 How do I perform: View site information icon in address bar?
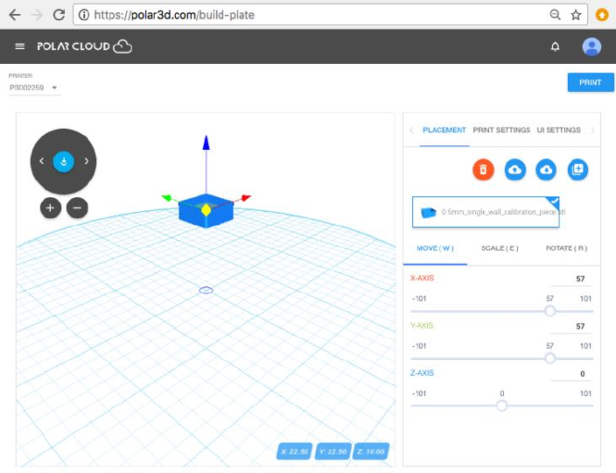[x=84, y=15]
